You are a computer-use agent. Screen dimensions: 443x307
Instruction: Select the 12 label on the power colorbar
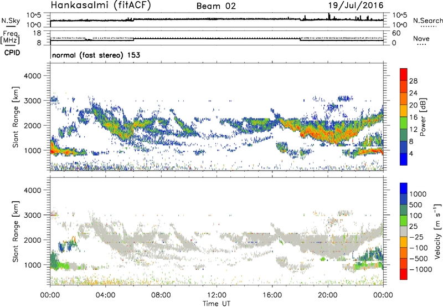pos(413,130)
